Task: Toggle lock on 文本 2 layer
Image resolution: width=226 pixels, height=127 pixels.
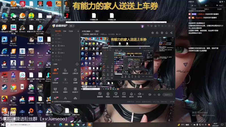Action: point(56,53)
